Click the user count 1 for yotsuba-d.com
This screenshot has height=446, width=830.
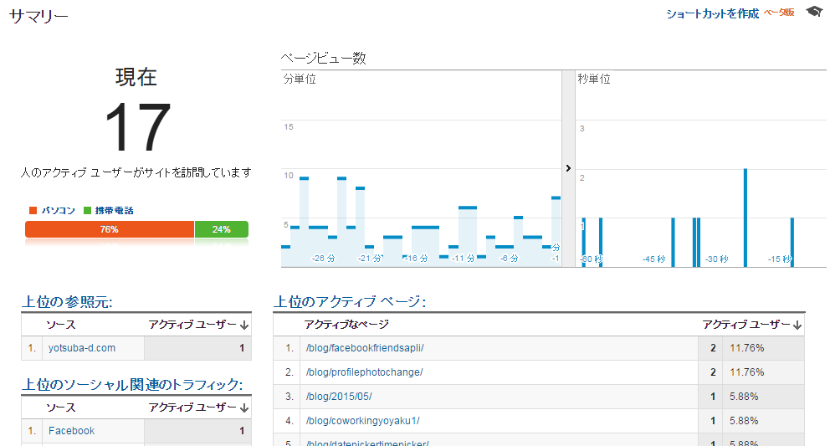point(242,348)
